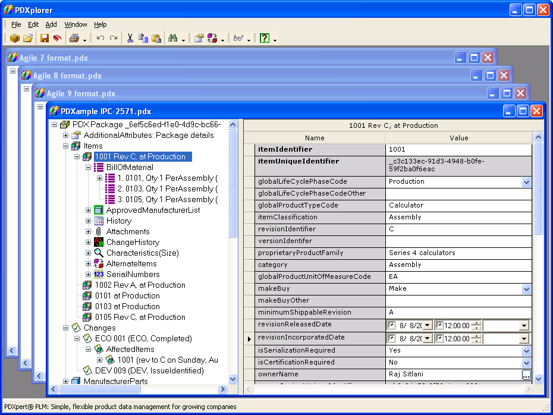
Task: Click properties grid scrollbar down arrow
Action: tap(538, 379)
